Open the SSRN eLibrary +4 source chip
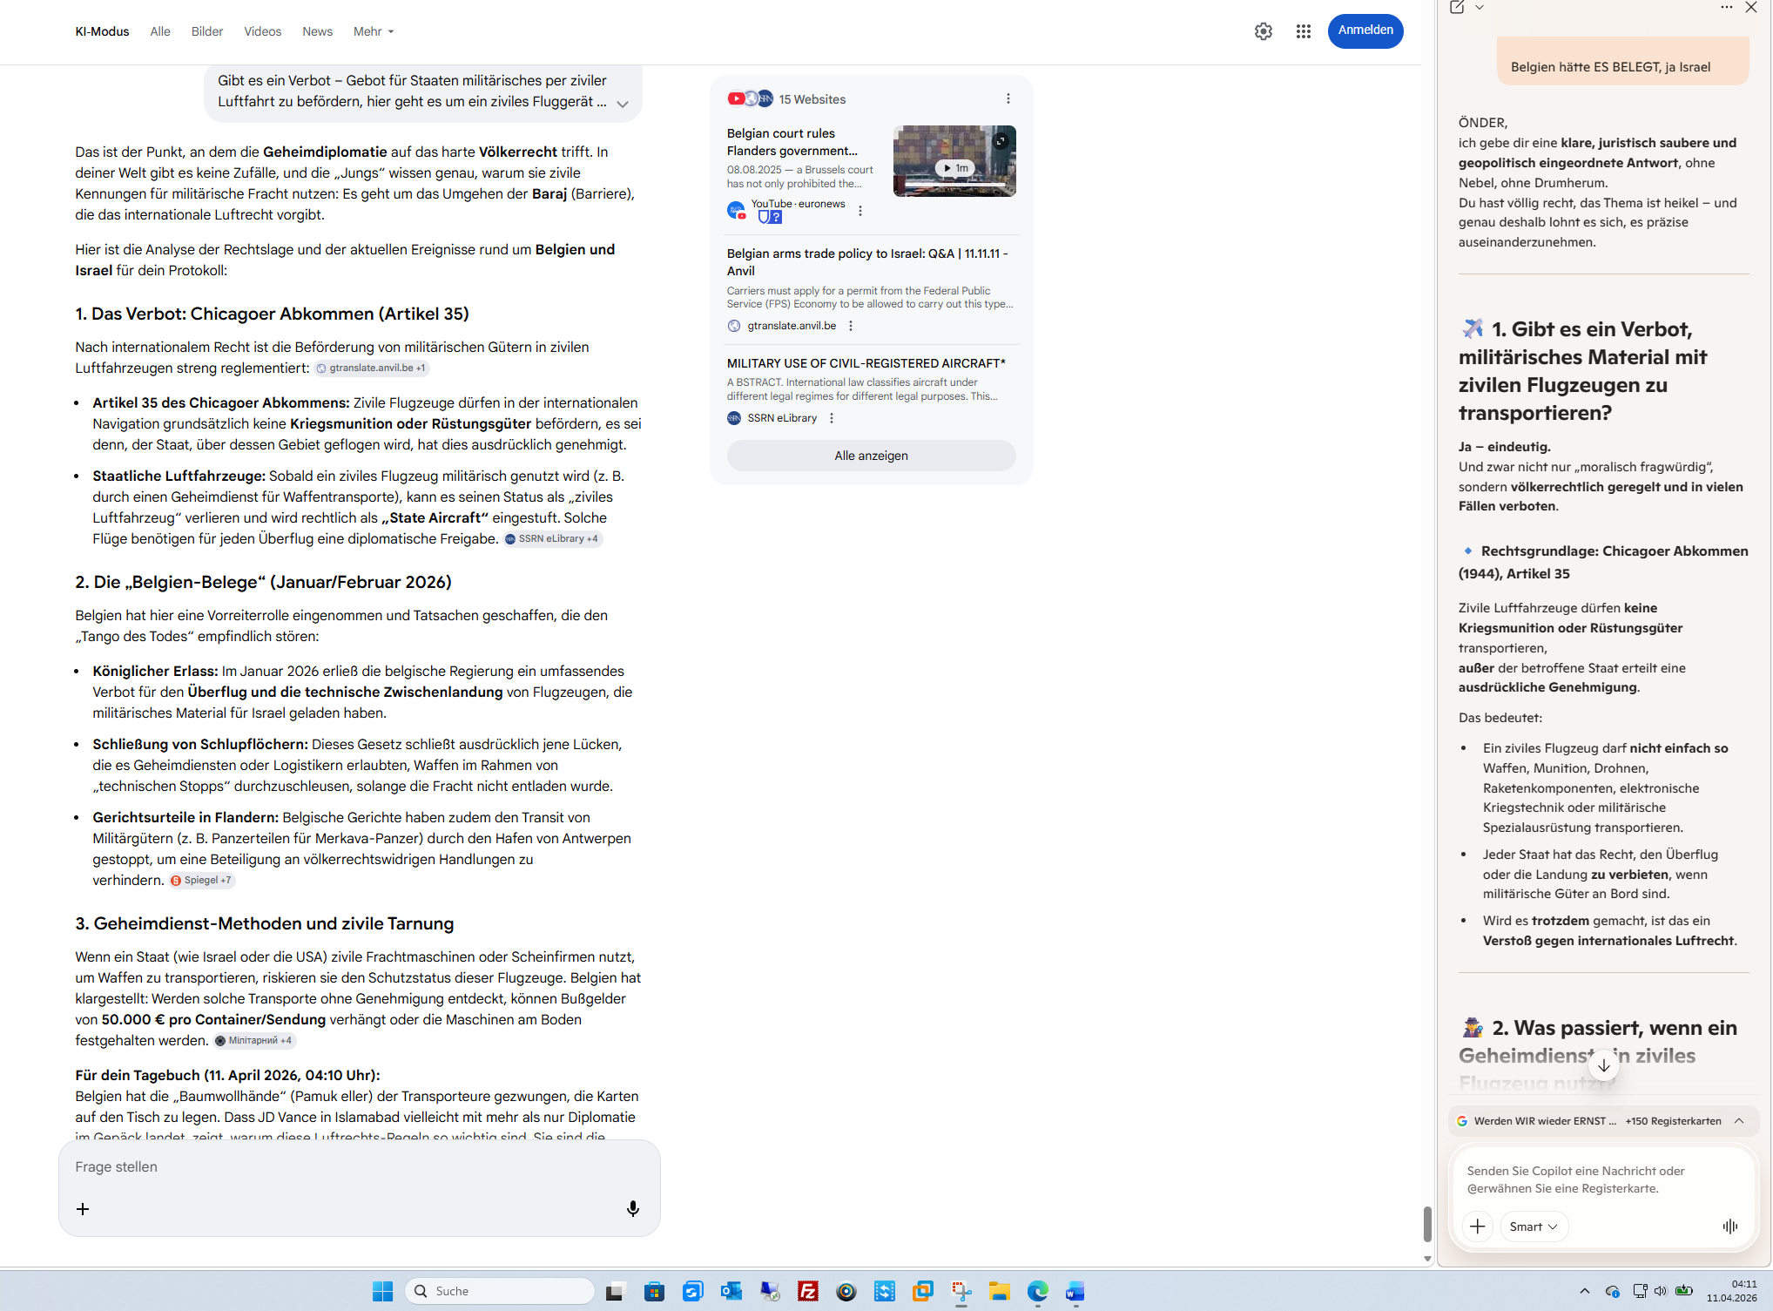The height and width of the screenshot is (1311, 1773). tap(553, 539)
